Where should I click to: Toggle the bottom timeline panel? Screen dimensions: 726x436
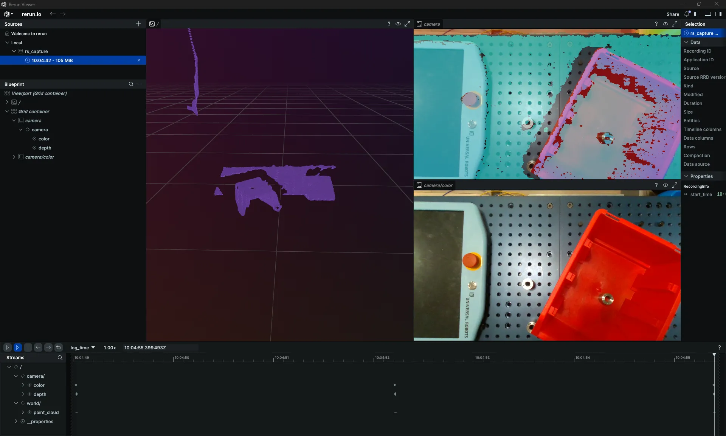708,14
